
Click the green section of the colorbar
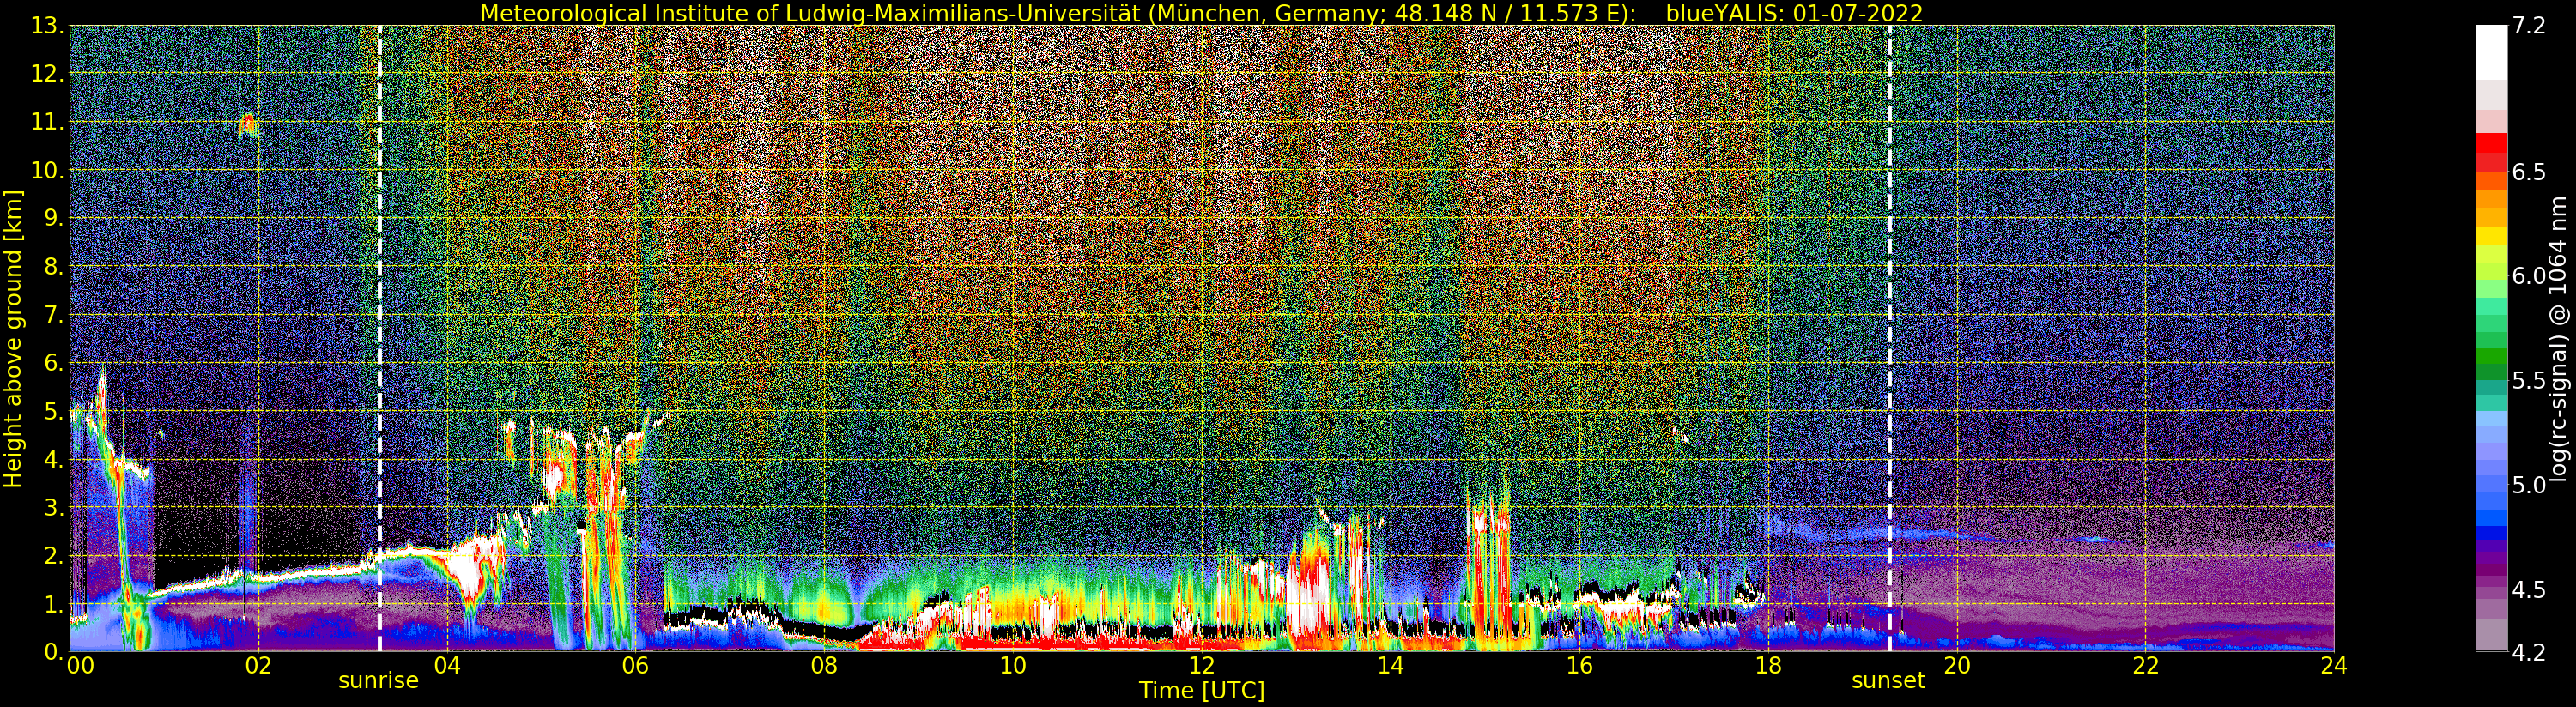pos(2491,340)
